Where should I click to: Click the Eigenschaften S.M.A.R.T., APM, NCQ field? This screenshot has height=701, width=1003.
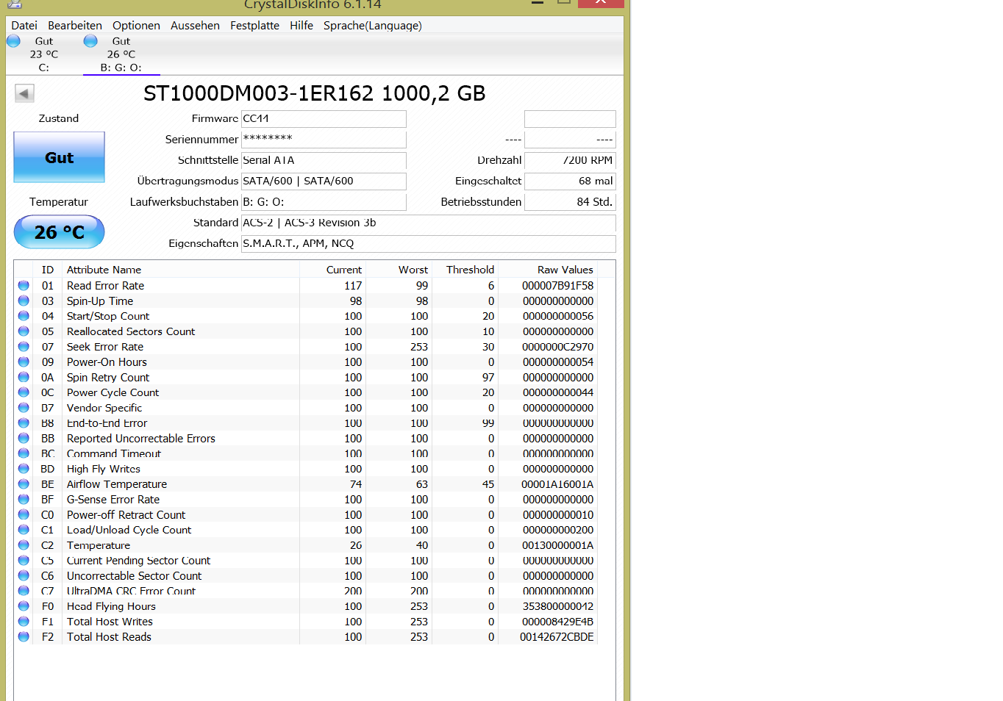coord(429,243)
